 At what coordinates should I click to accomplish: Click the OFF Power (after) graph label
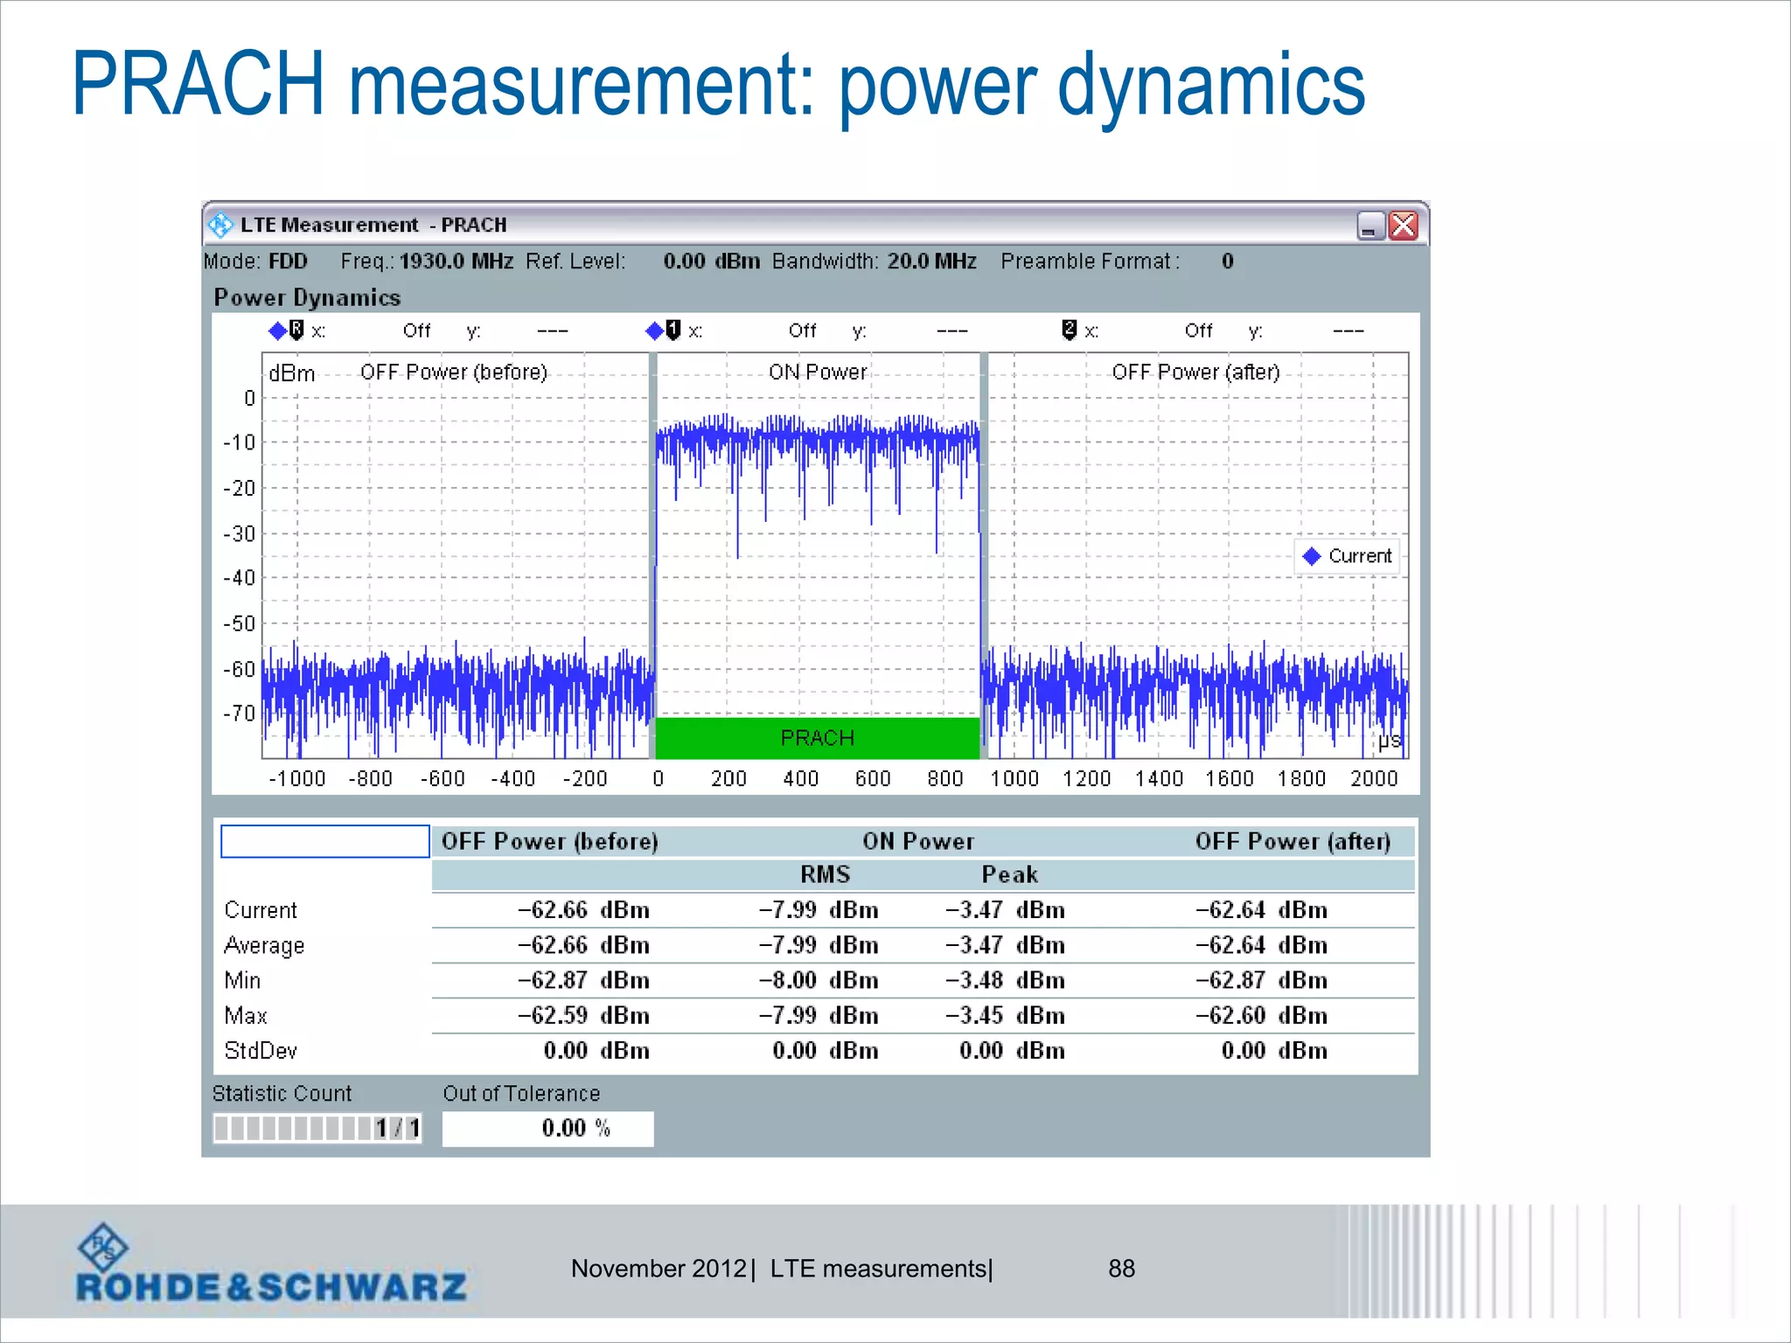point(1195,372)
